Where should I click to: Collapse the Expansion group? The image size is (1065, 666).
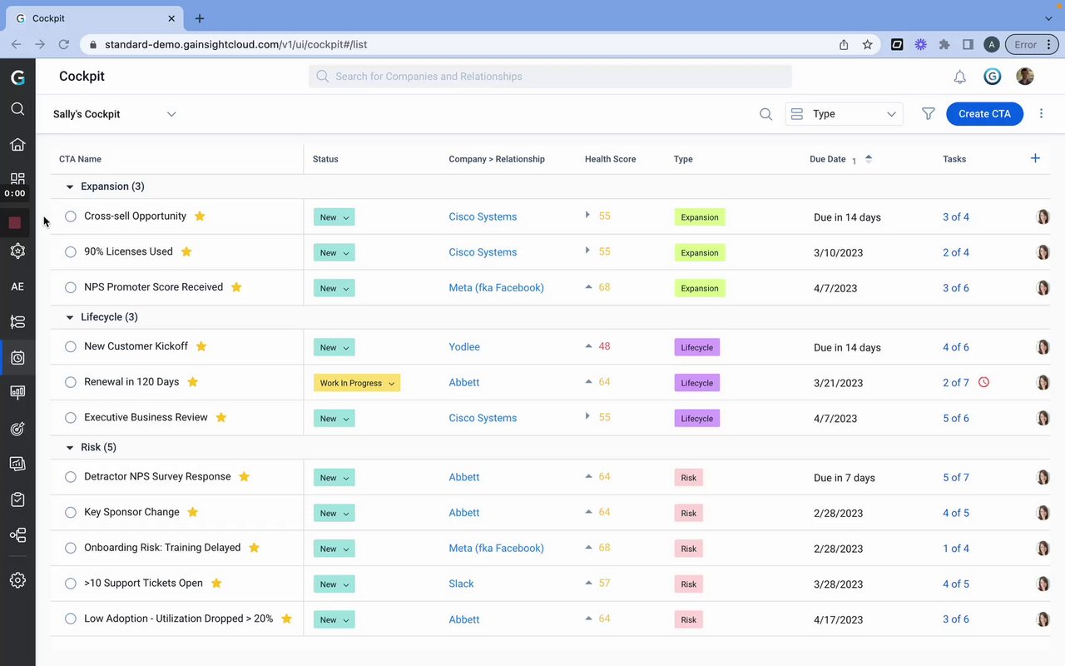70,187
